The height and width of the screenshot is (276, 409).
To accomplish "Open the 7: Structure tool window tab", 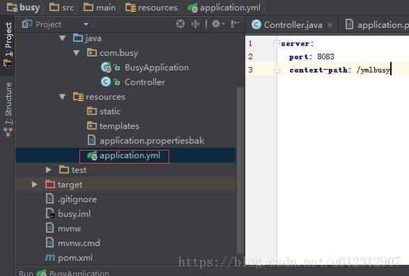I will (8, 109).
